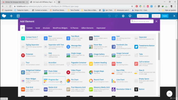Screen dimensions: 178x100
Task: Insert the Line Chart element
Action: tap(122, 81)
